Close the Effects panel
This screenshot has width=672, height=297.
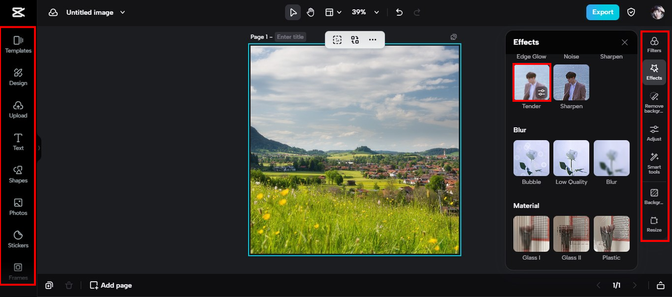(624, 42)
